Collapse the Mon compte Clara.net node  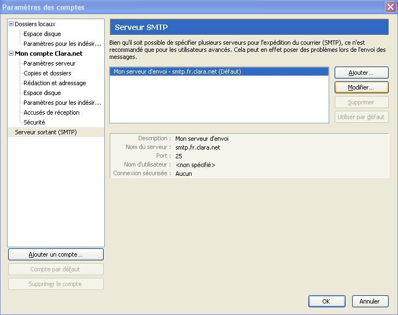(x=11, y=54)
